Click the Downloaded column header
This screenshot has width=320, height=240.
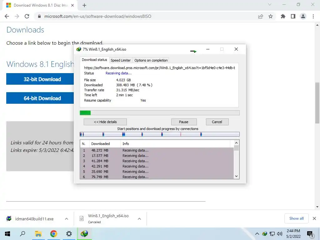[x=105, y=144]
